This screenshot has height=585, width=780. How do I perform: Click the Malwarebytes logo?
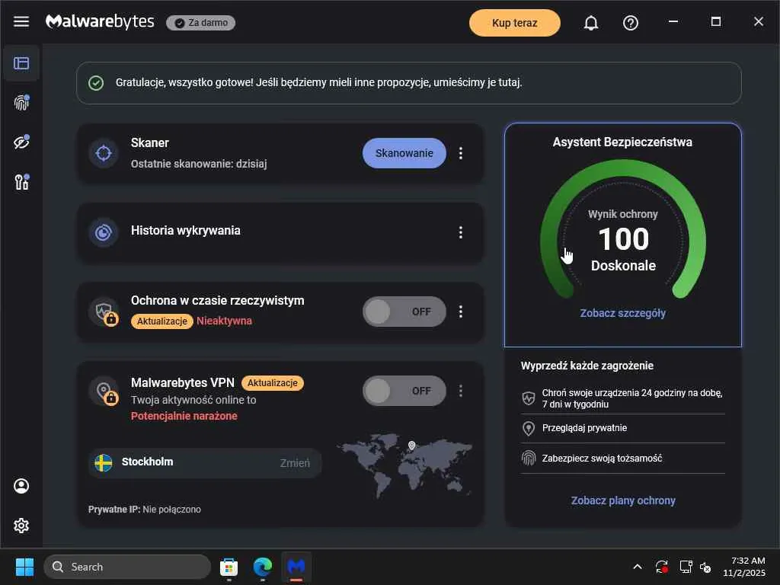(x=100, y=22)
